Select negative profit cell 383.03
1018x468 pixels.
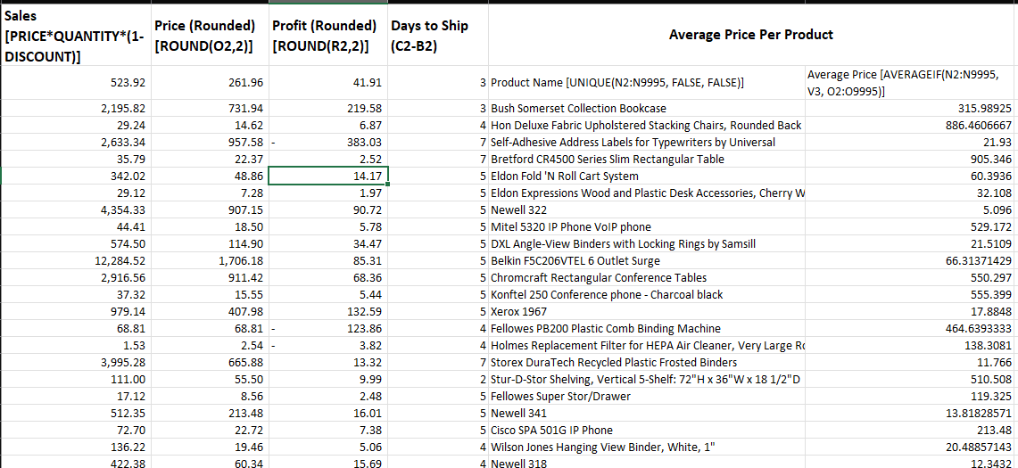327,142
